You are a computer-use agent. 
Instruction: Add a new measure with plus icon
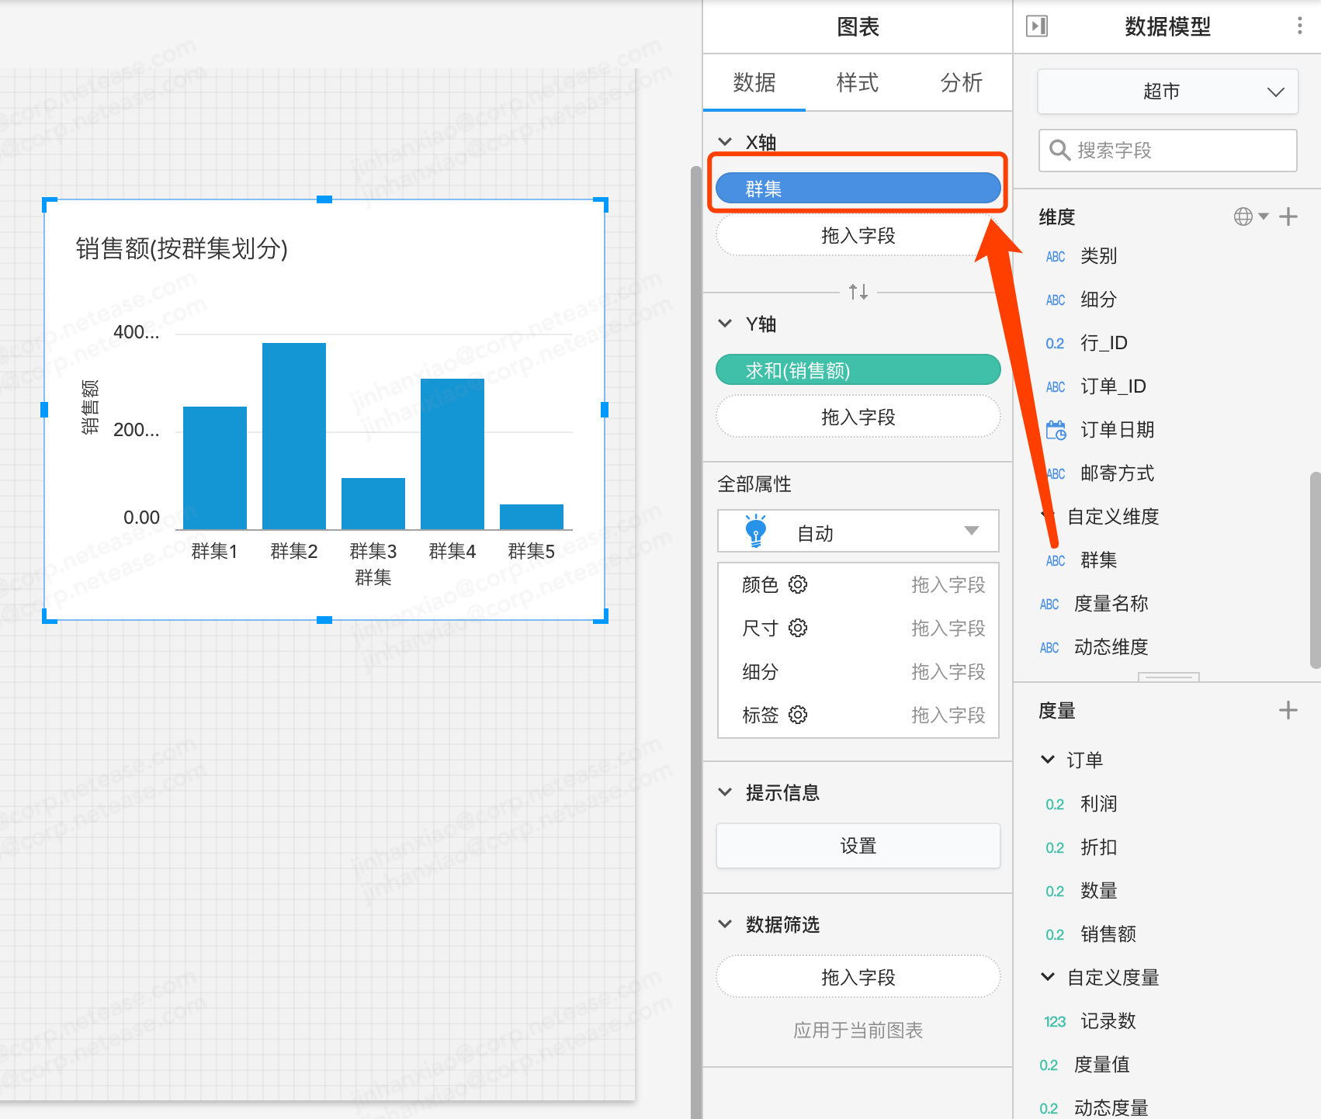pos(1288,710)
